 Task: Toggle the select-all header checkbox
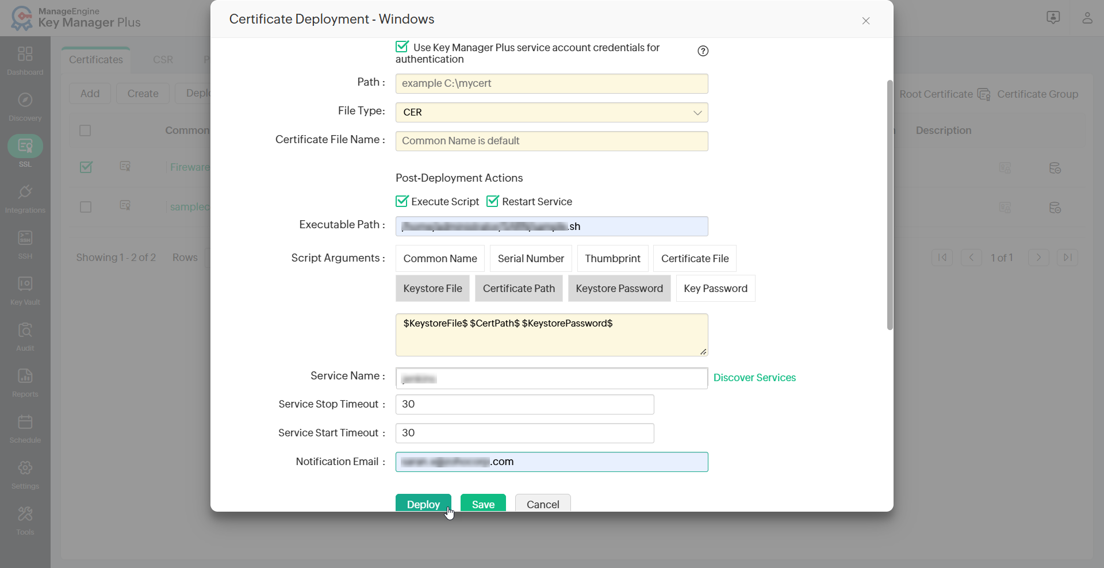85,131
